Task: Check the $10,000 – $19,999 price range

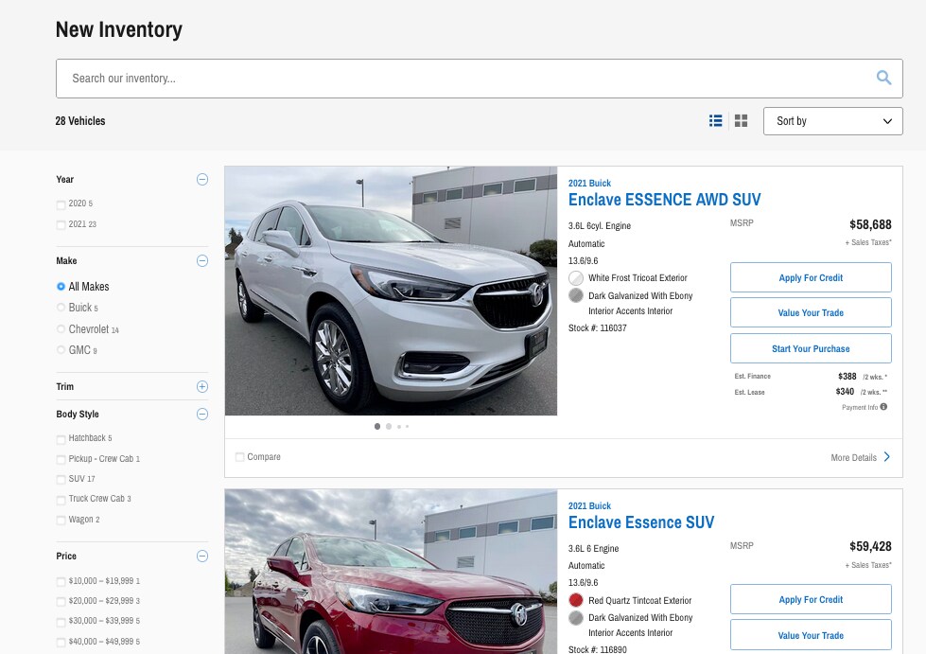Action: (x=61, y=582)
